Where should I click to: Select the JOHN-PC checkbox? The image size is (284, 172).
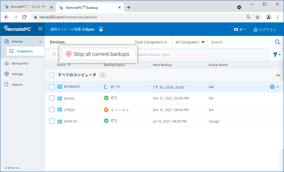click(x=51, y=121)
